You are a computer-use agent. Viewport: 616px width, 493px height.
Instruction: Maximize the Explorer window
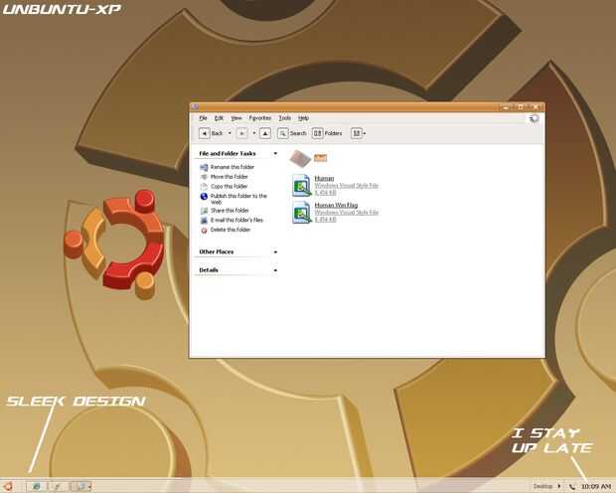(521, 107)
